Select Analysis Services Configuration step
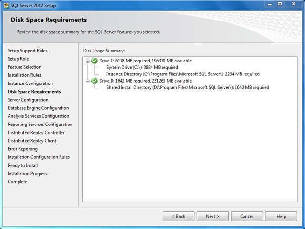Screen dimensions: 305x229 click(39, 116)
